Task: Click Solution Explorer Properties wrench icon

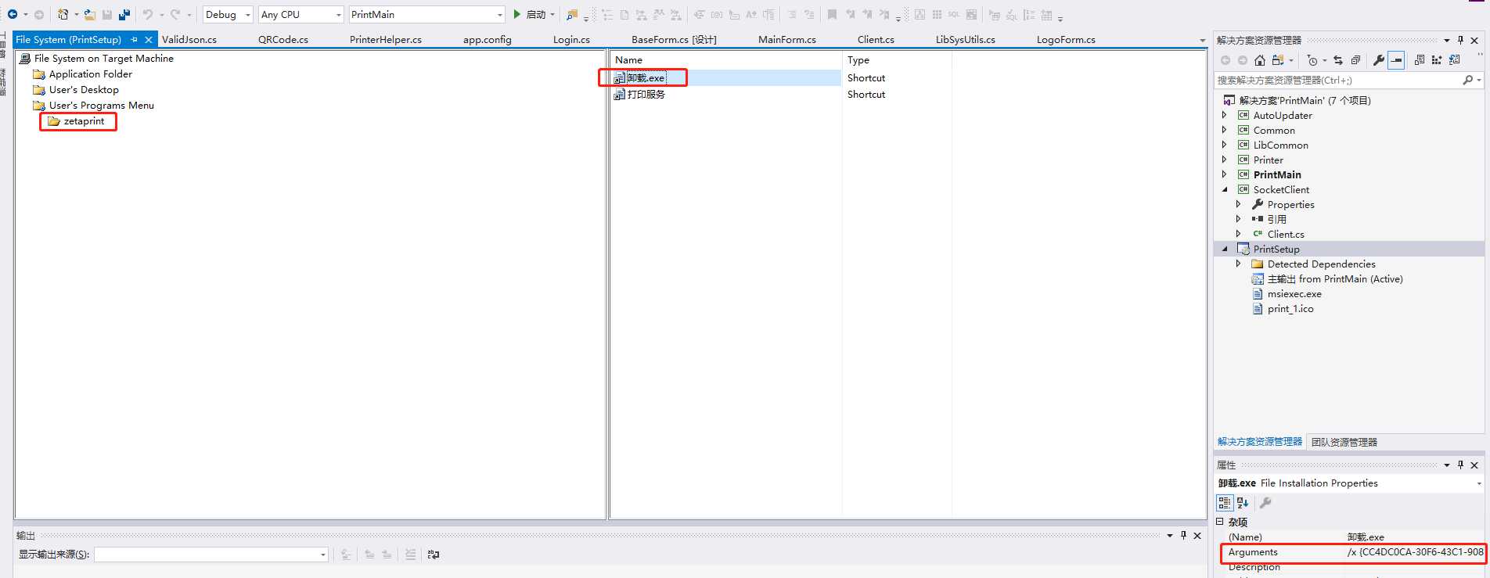Action: [x=1378, y=60]
